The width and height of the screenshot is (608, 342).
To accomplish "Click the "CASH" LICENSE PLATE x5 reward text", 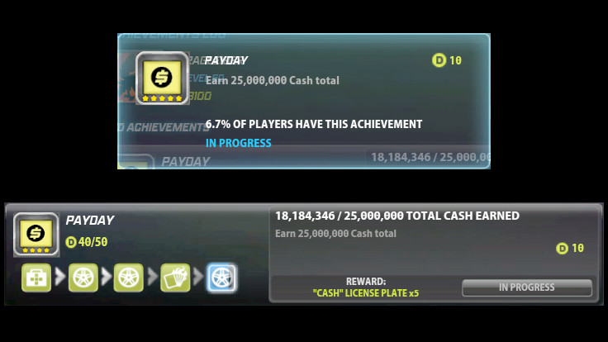I will coord(366,293).
